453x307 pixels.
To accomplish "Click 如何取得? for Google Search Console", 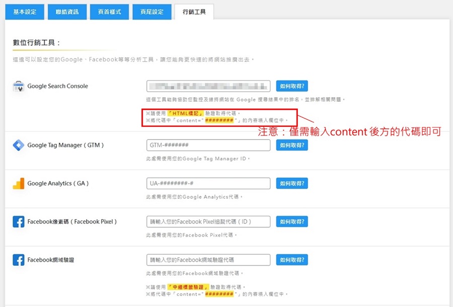I will tap(292, 86).
